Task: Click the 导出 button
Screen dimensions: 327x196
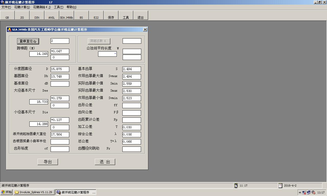Action: pyautogui.click(x=48, y=162)
